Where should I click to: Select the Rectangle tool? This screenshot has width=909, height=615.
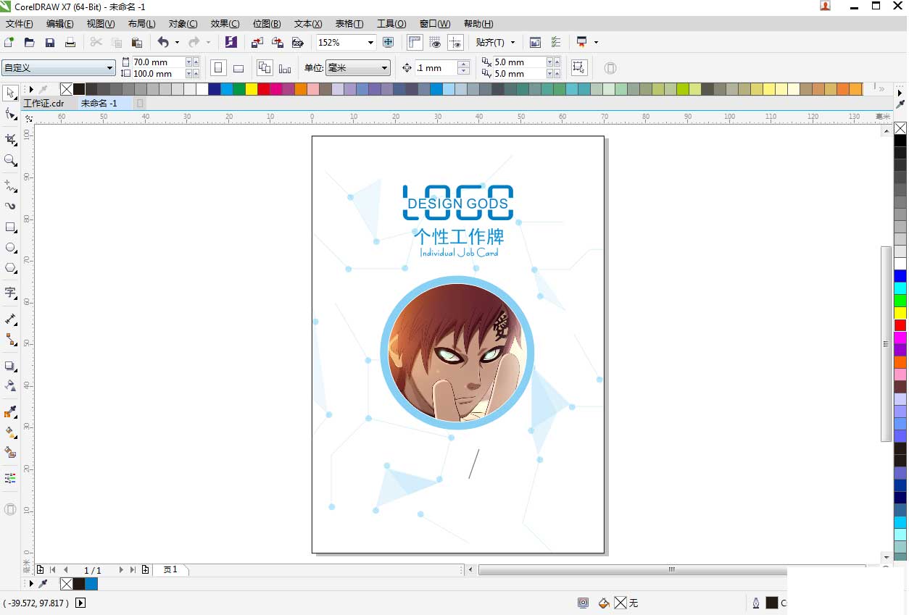point(10,227)
